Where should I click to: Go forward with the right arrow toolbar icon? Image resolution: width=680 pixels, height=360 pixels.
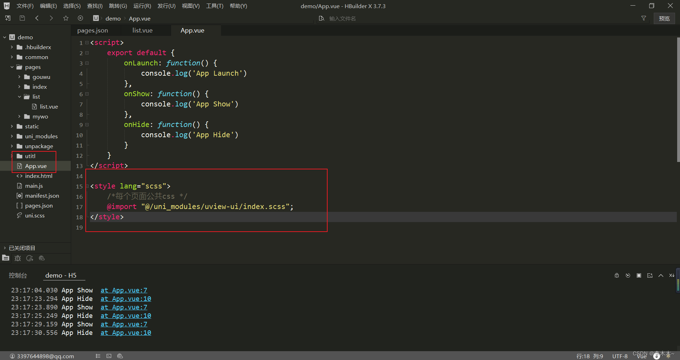pyautogui.click(x=51, y=18)
